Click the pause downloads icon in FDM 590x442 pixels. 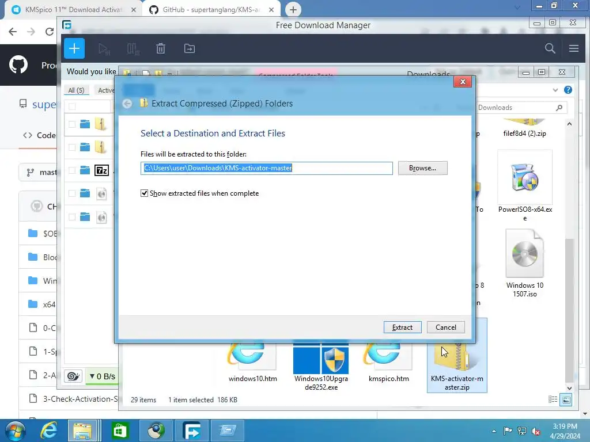point(133,49)
